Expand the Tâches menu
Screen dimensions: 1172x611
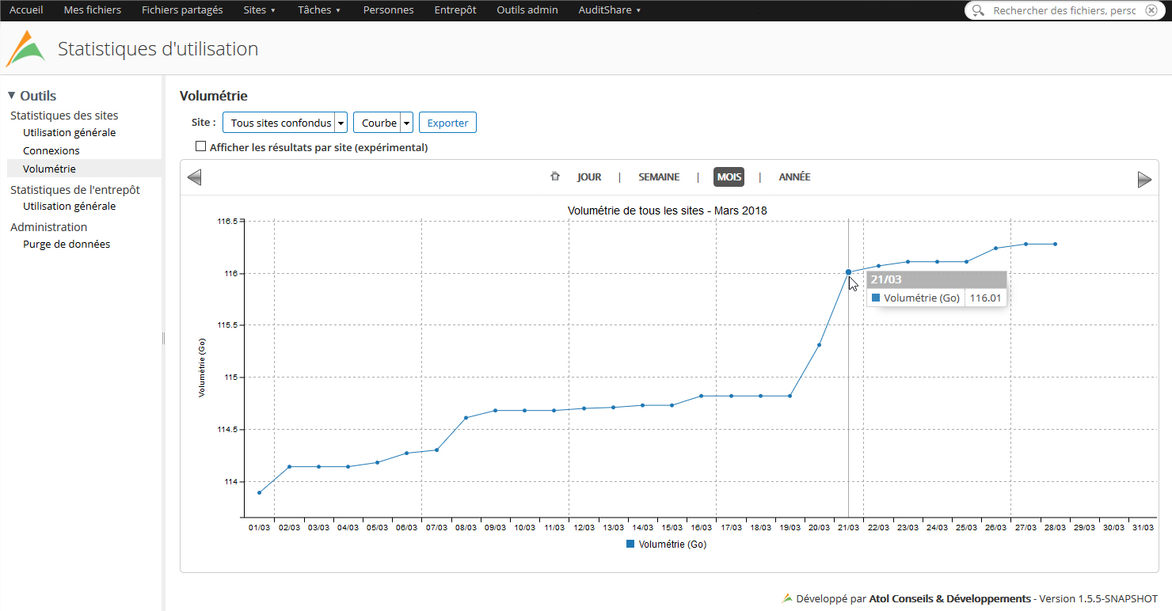319,10
